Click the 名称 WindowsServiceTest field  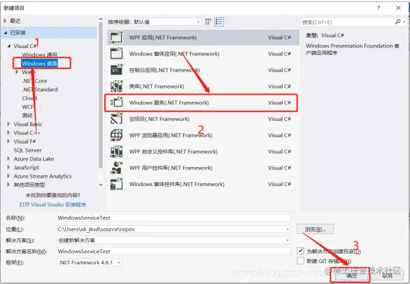[x=174, y=218]
